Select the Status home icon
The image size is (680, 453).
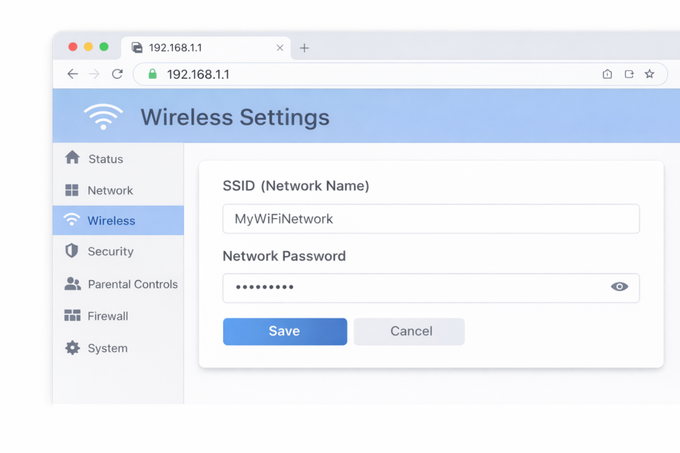tap(73, 159)
